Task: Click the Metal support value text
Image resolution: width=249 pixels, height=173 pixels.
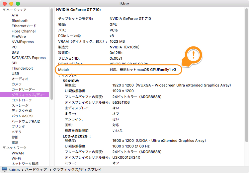Action: click(143, 70)
